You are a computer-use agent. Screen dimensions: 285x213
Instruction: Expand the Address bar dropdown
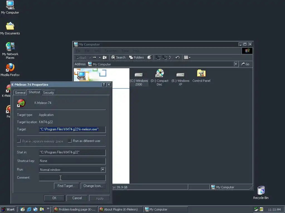click(x=236, y=64)
